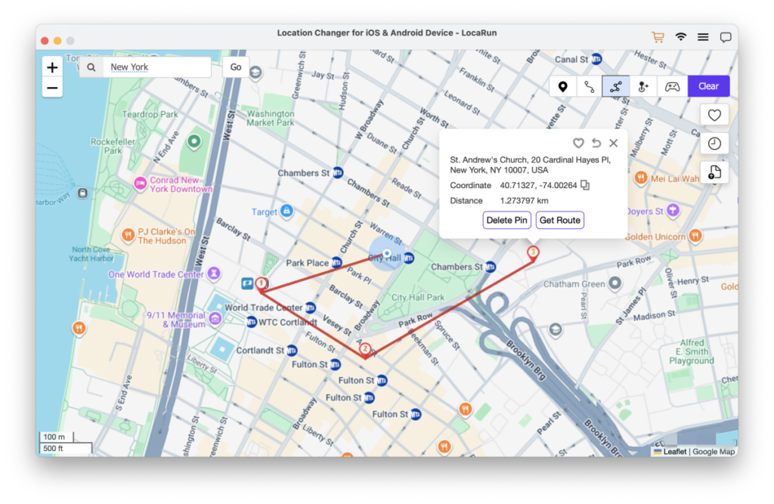The image size is (774, 504).
Task: Click the Get Route button
Action: [x=559, y=220]
